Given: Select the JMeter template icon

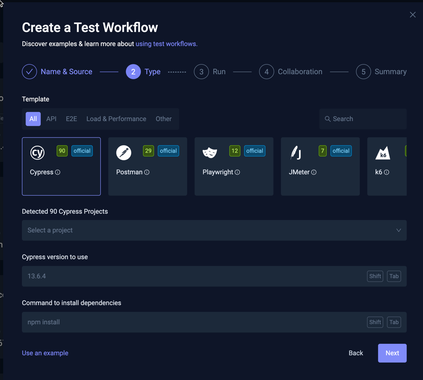Looking at the screenshot, I should point(296,152).
